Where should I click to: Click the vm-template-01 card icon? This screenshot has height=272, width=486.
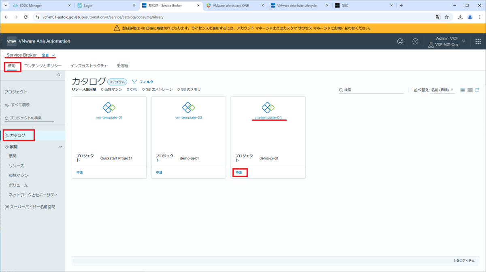[109, 107]
